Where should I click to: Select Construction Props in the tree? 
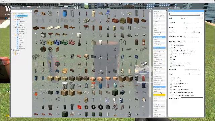click(x=22, y=16)
